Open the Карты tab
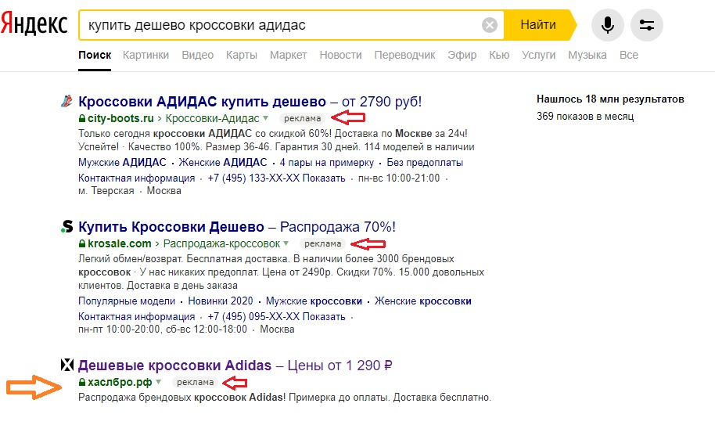This screenshot has height=425, width=715. pos(242,55)
